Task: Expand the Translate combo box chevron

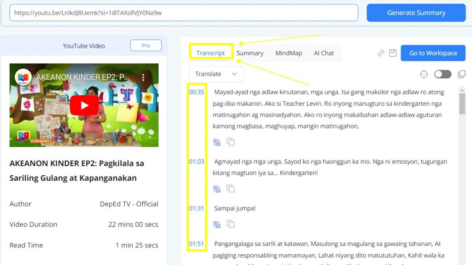Action: 235,74
